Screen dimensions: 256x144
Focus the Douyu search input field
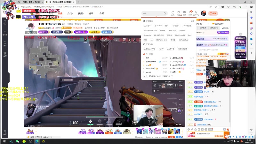153,13
